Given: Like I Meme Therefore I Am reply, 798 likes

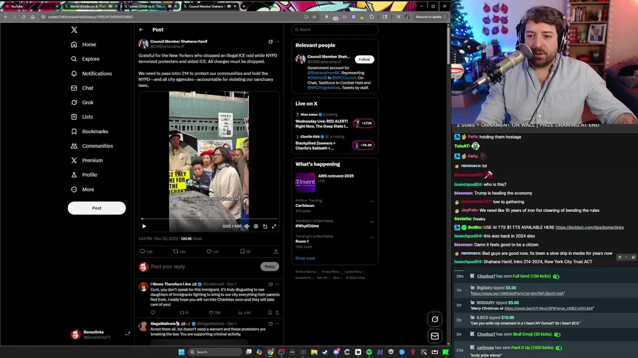Looking at the screenshot, I should pyautogui.click(x=214, y=313).
